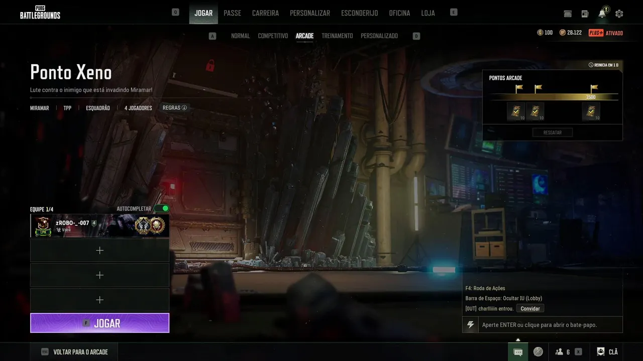Click the E key next-tab hint
Screen dimensions: 643x361
(454, 12)
